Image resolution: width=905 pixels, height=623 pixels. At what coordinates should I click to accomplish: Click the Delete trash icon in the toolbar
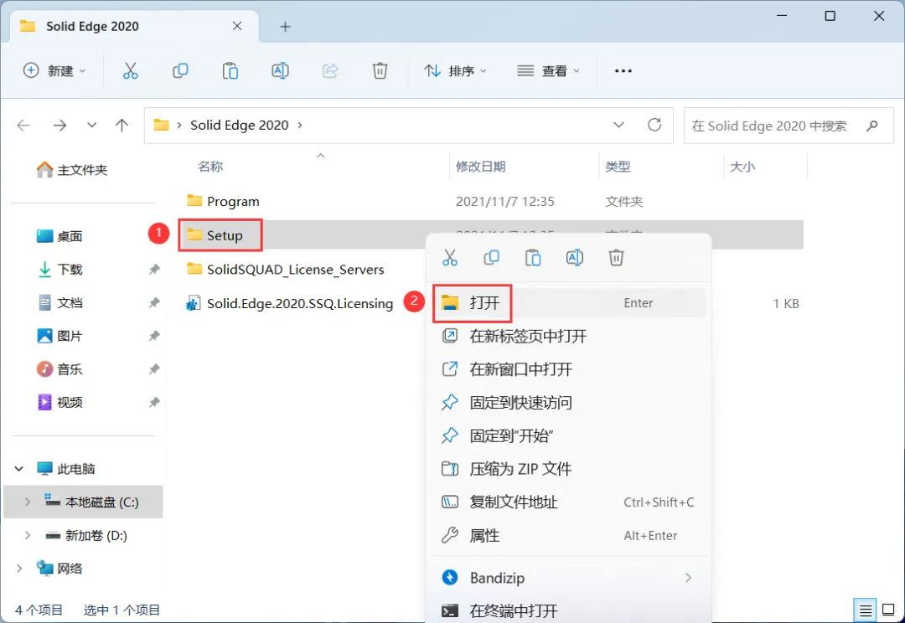[x=380, y=71]
